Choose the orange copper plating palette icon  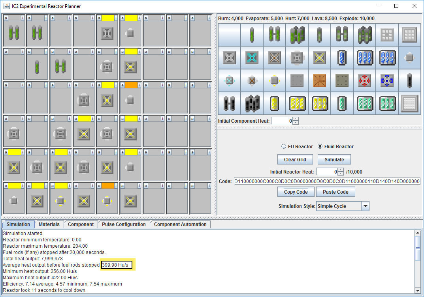click(319, 81)
